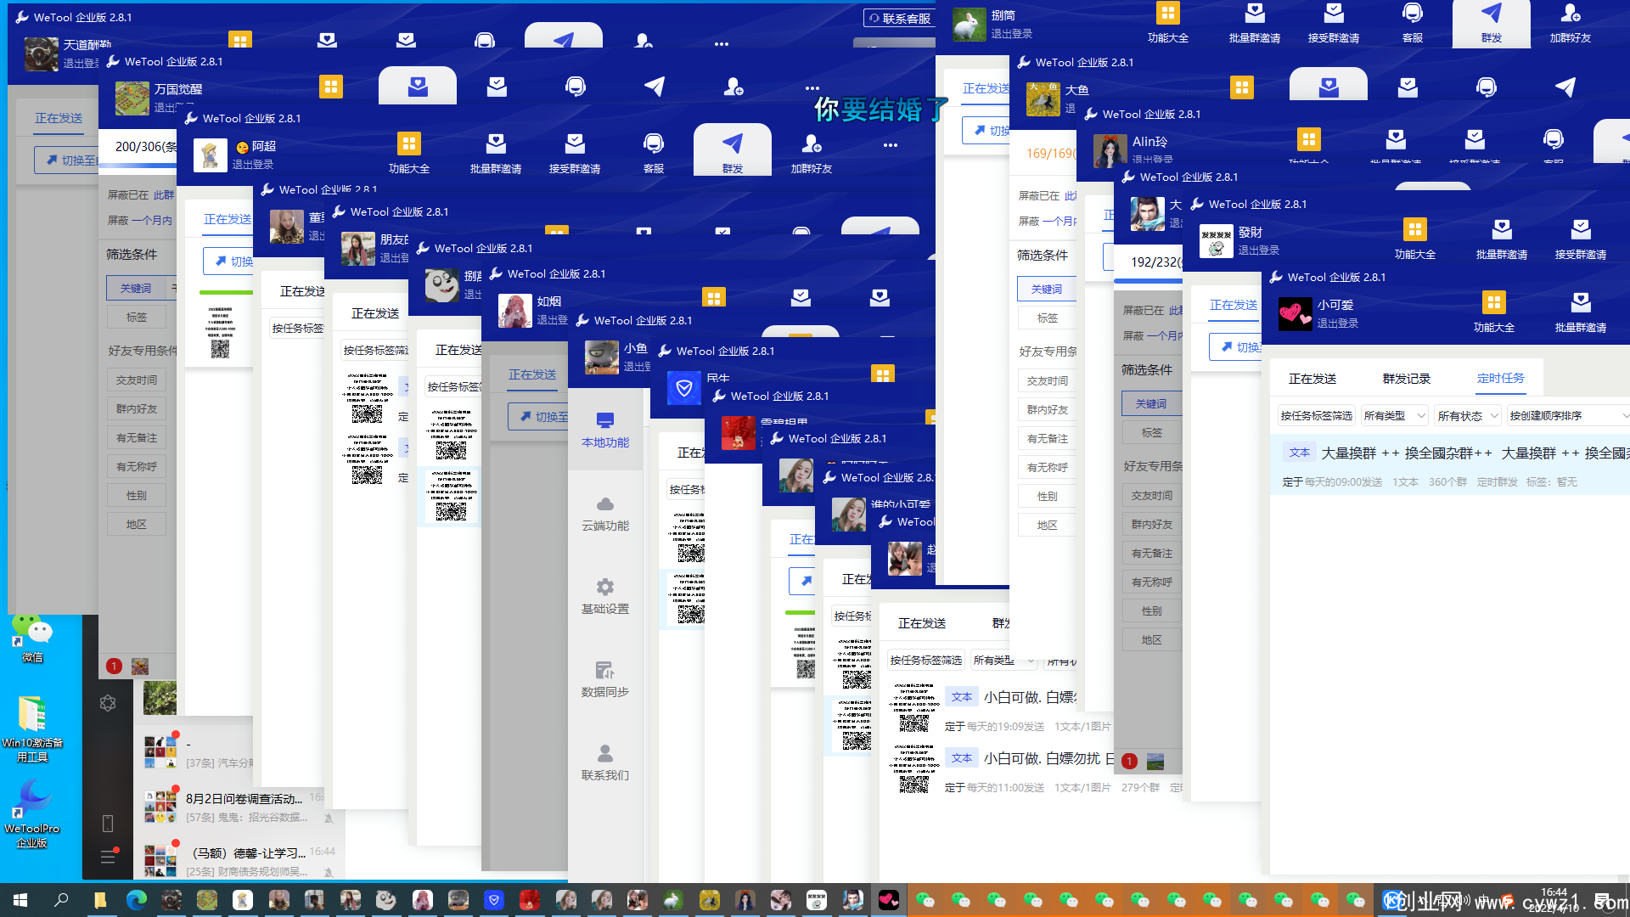Open Microsoft Edge from taskbar
Screen dimensions: 1630x917
pyautogui.click(x=136, y=900)
